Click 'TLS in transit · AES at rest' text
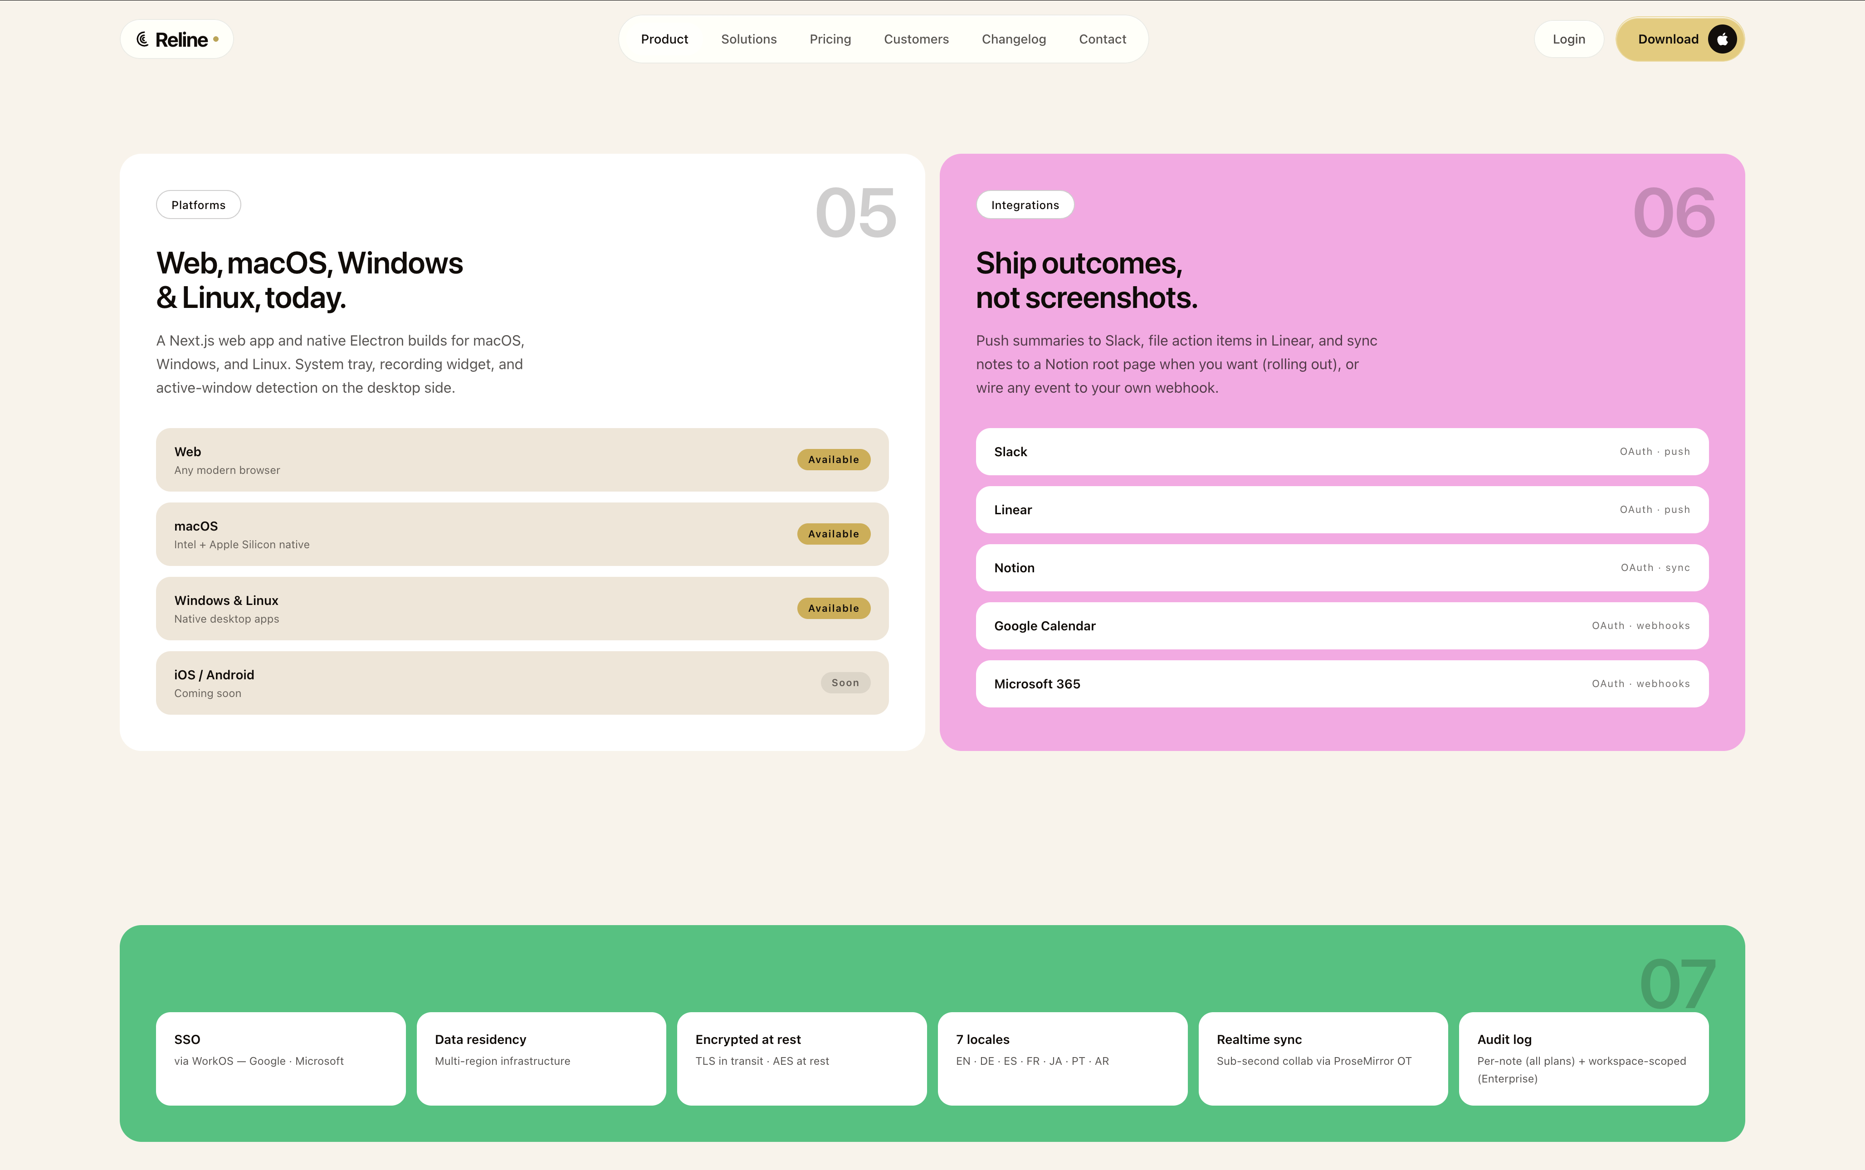1865x1170 pixels. tap(762, 1061)
